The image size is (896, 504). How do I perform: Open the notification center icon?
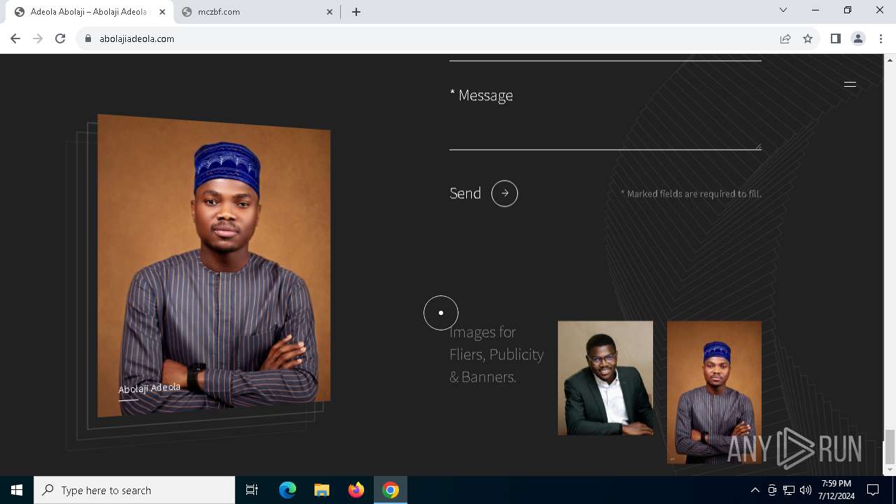pyautogui.click(x=873, y=490)
